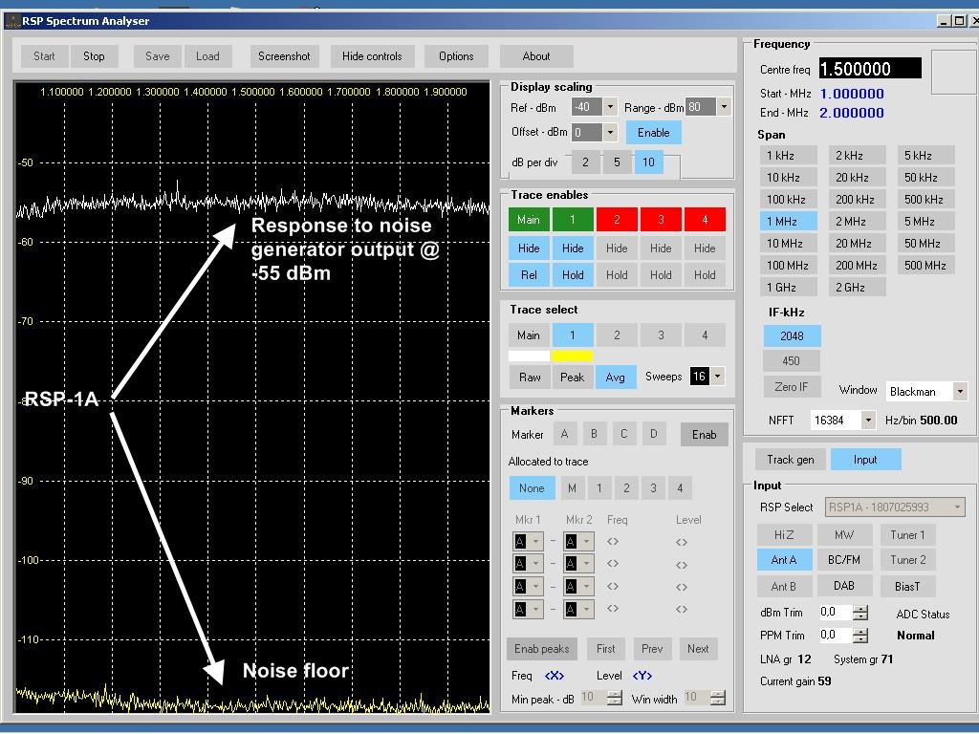Select Ant A input
979x734 pixels.
(784, 560)
